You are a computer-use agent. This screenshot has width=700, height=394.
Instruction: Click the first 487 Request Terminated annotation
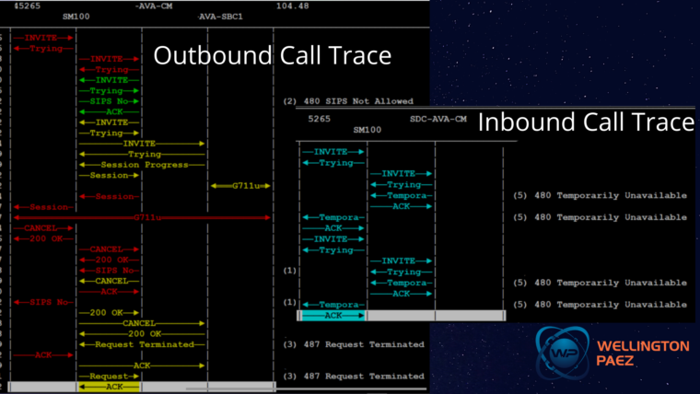354,344
